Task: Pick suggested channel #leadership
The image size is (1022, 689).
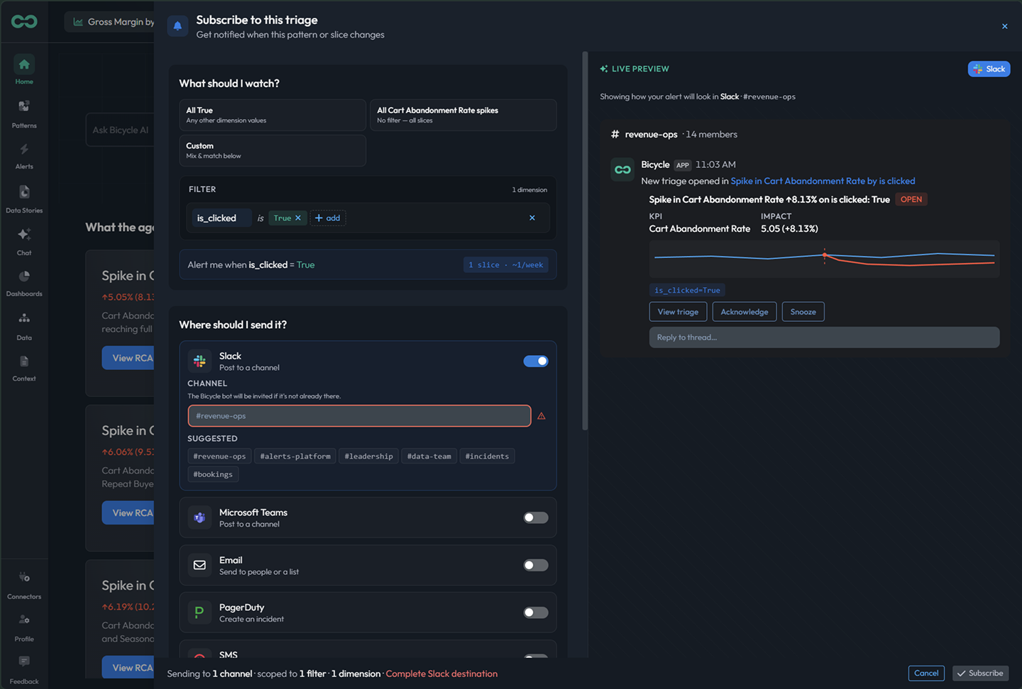Action: pyautogui.click(x=368, y=456)
